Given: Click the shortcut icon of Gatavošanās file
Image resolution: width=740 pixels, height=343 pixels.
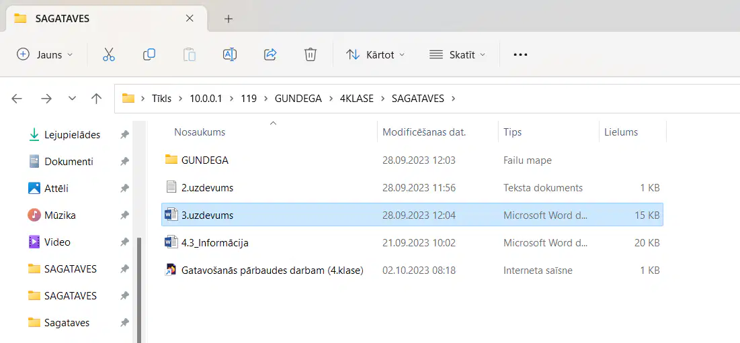Looking at the screenshot, I should (170, 270).
